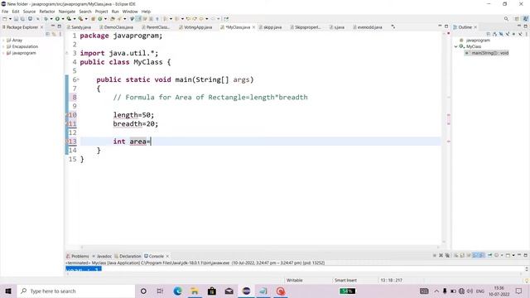The image size is (530, 298).
Task: Switch to the Declaration tab
Action: pos(128,256)
